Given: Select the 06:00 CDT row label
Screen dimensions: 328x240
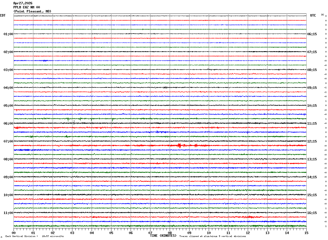Looking at the screenshot, I should (8, 124).
